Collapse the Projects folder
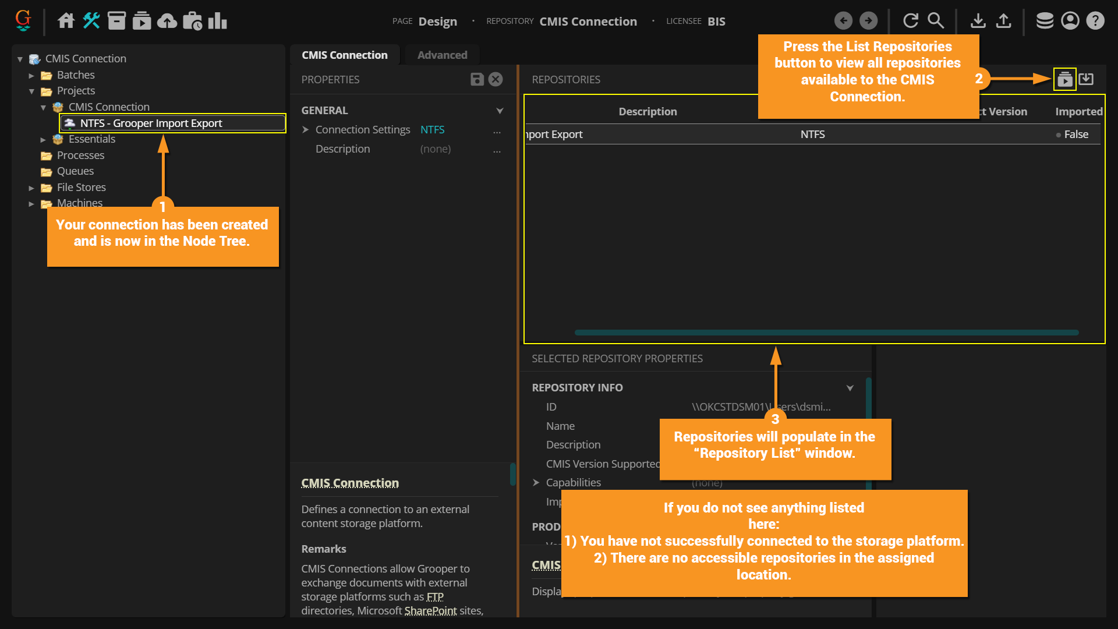The height and width of the screenshot is (629, 1118). coord(31,91)
